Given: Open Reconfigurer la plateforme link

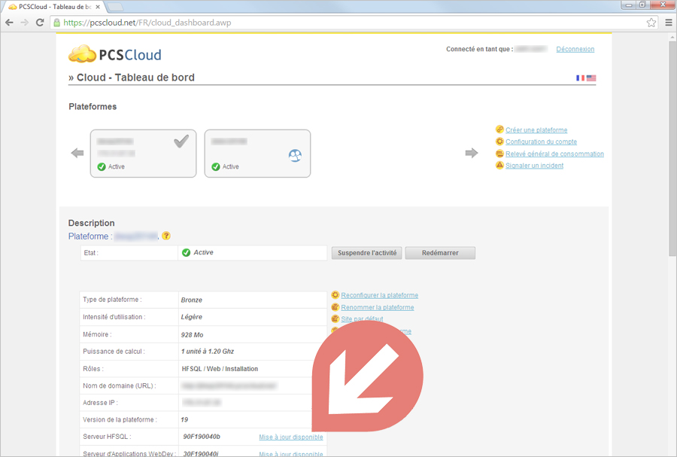Looking at the screenshot, I should point(380,295).
